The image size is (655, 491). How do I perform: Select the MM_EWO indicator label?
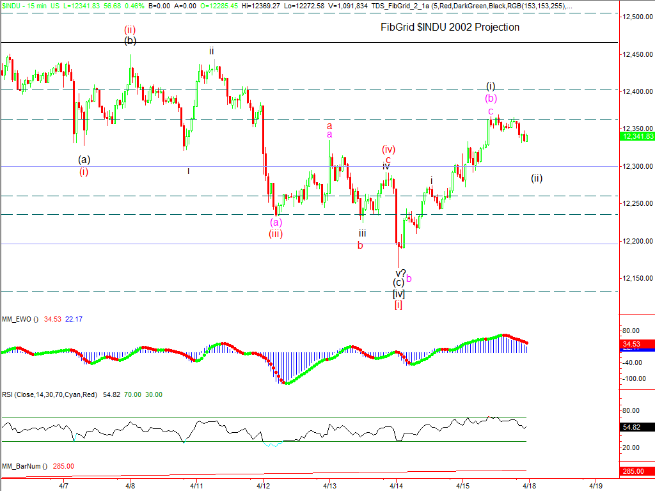pyautogui.click(x=20, y=319)
